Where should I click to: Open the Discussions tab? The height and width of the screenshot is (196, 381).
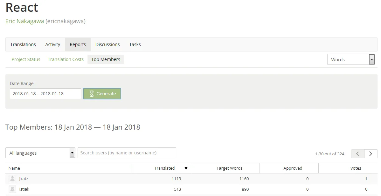coord(107,44)
